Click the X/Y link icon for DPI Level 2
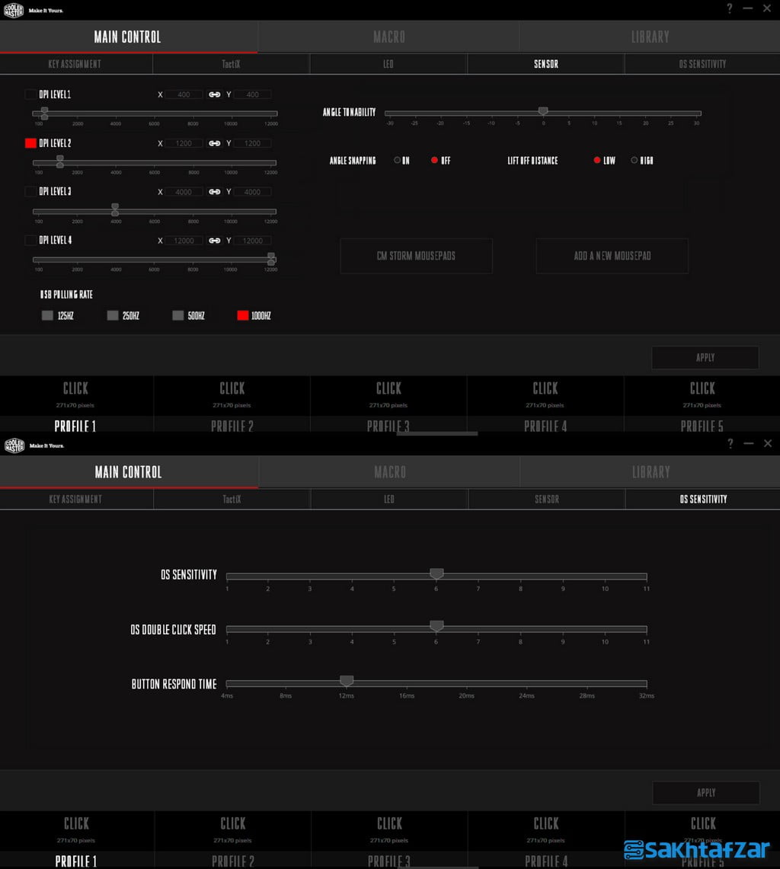 [x=215, y=143]
